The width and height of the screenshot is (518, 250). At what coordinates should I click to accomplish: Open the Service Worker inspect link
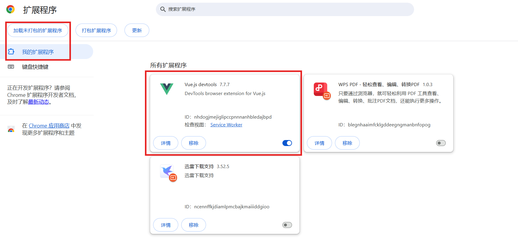tap(226, 125)
